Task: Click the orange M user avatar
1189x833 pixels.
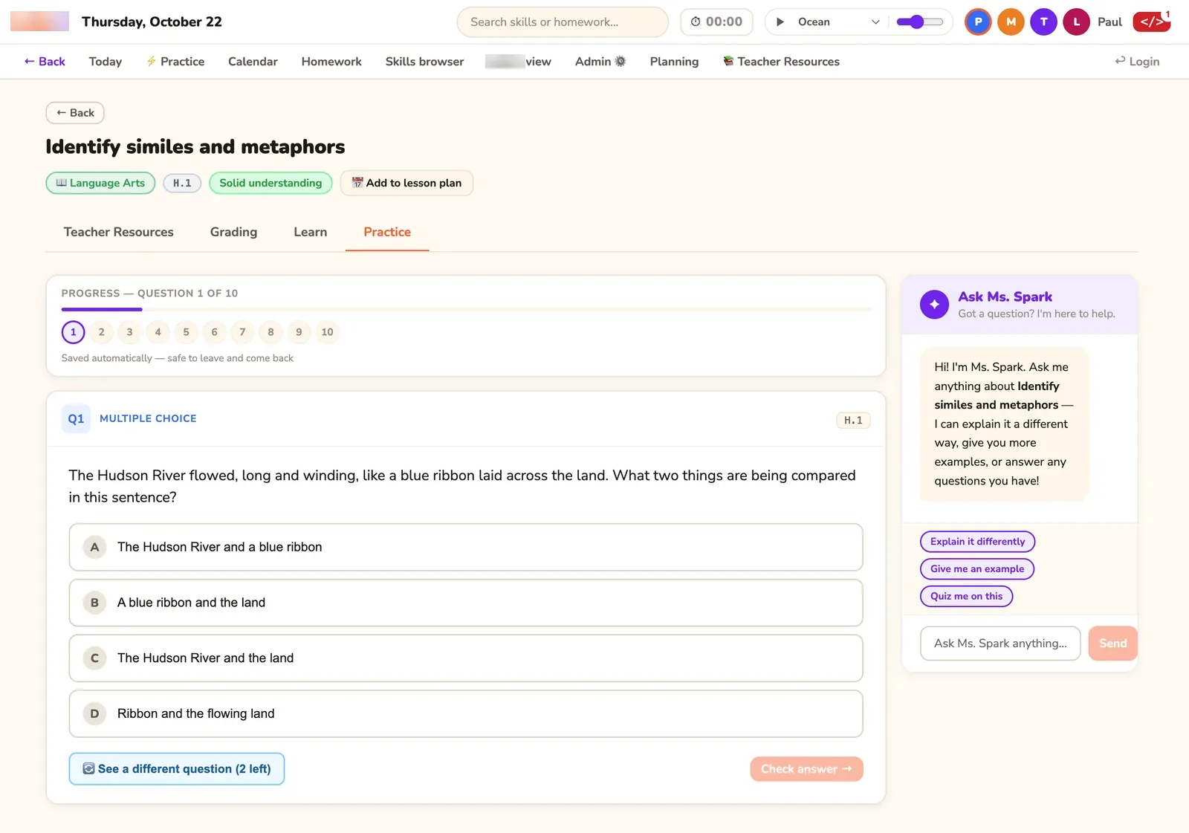Action: coord(1011,22)
